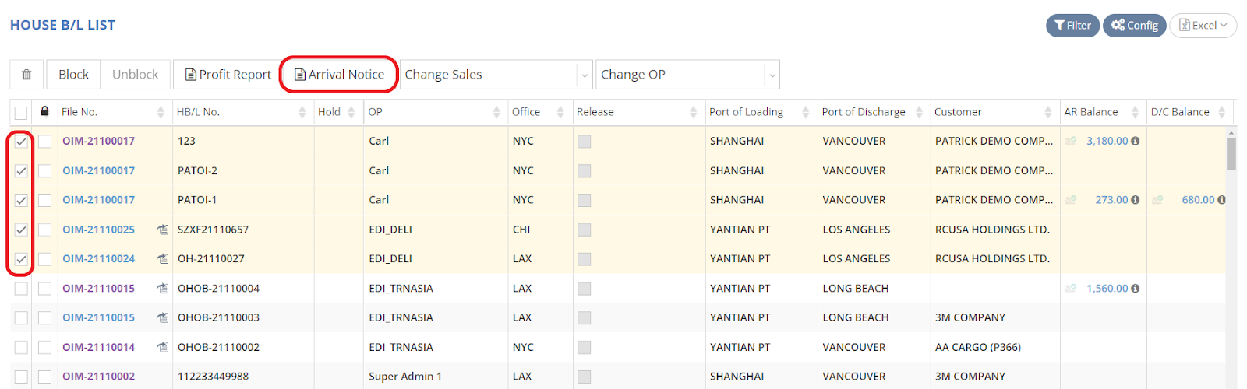Sort table by Port of Discharge column
The image size is (1247, 389).
(919, 112)
